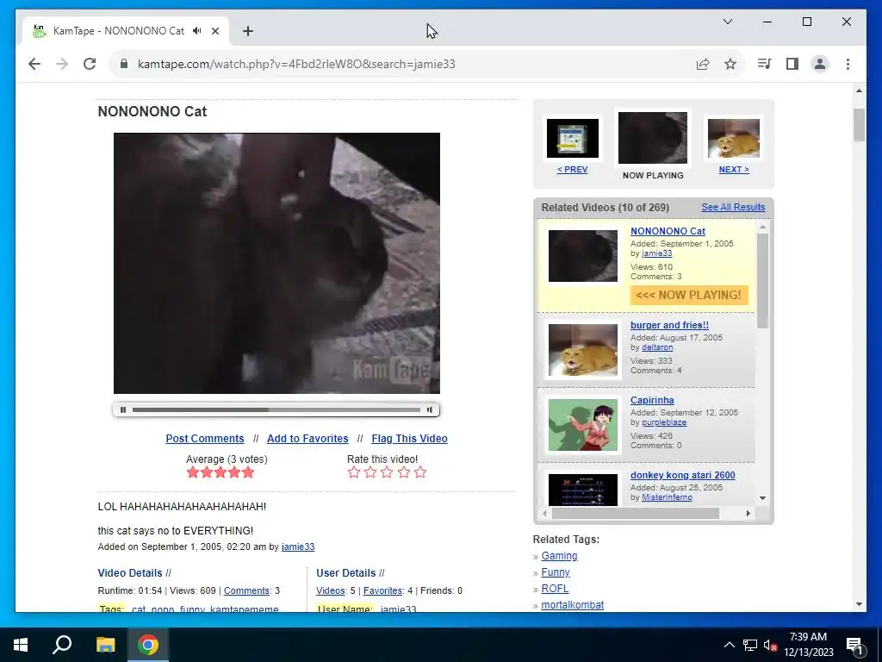Rate the video three stars

tap(387, 472)
